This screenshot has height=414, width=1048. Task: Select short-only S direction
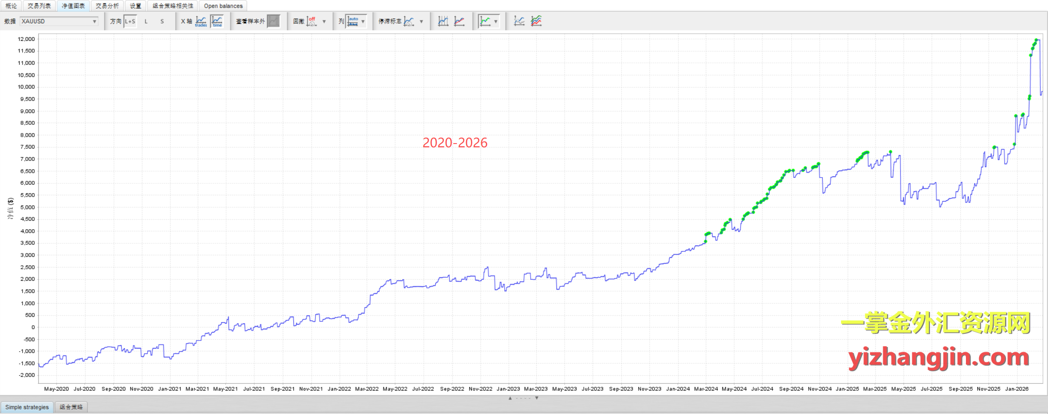pos(162,21)
